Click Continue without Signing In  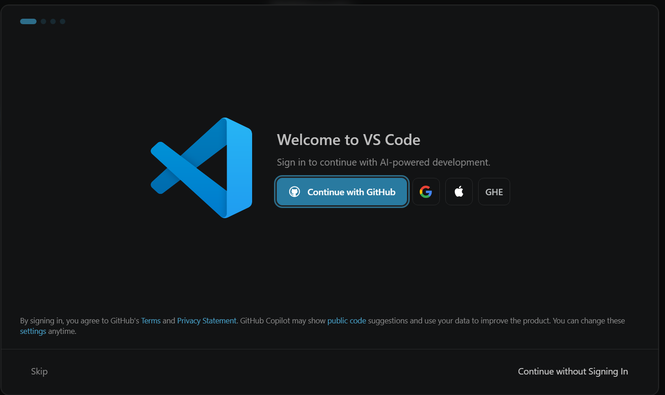pos(572,371)
